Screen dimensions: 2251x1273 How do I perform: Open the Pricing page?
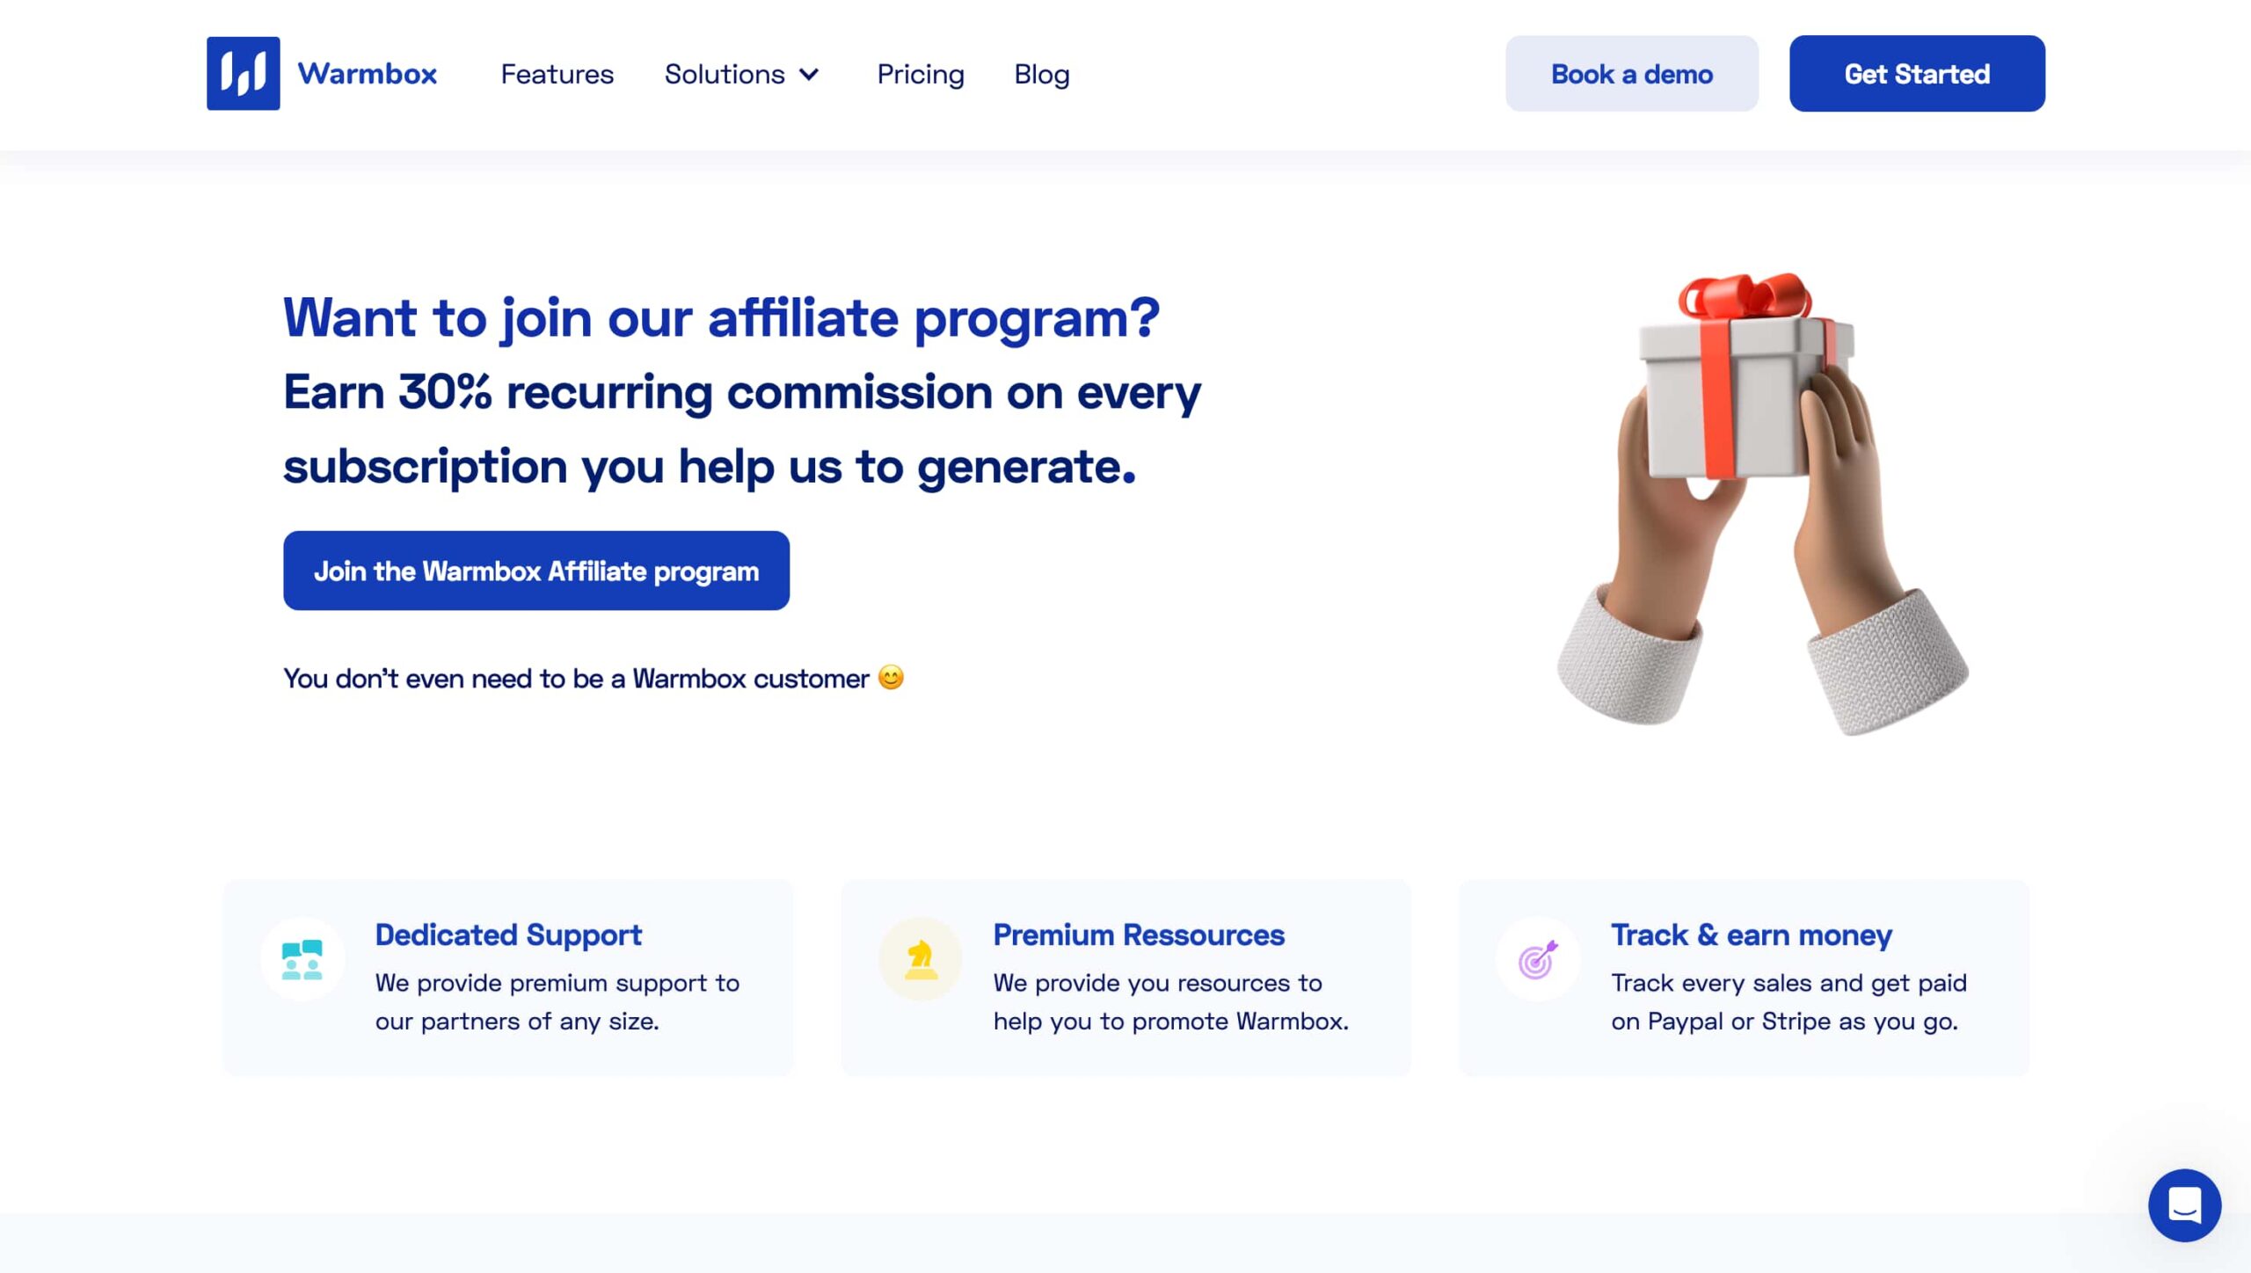pos(921,75)
